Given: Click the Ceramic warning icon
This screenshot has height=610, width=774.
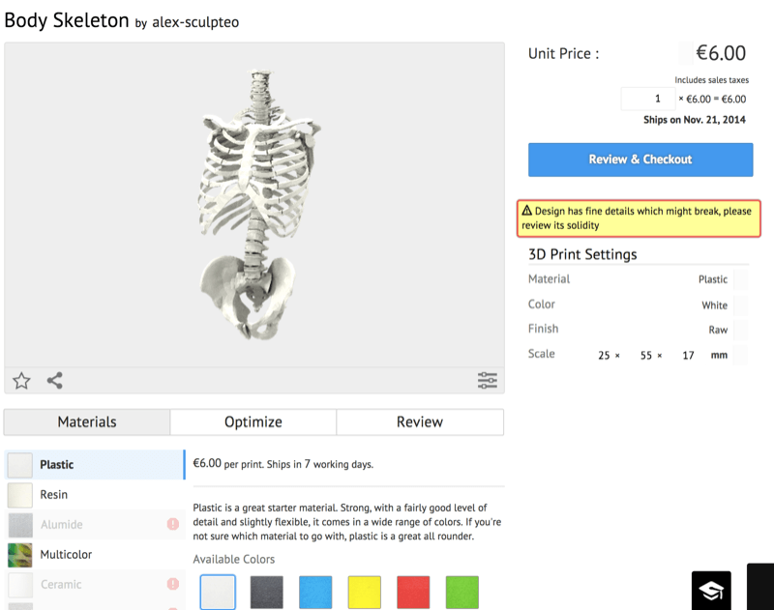Looking at the screenshot, I should click(173, 585).
